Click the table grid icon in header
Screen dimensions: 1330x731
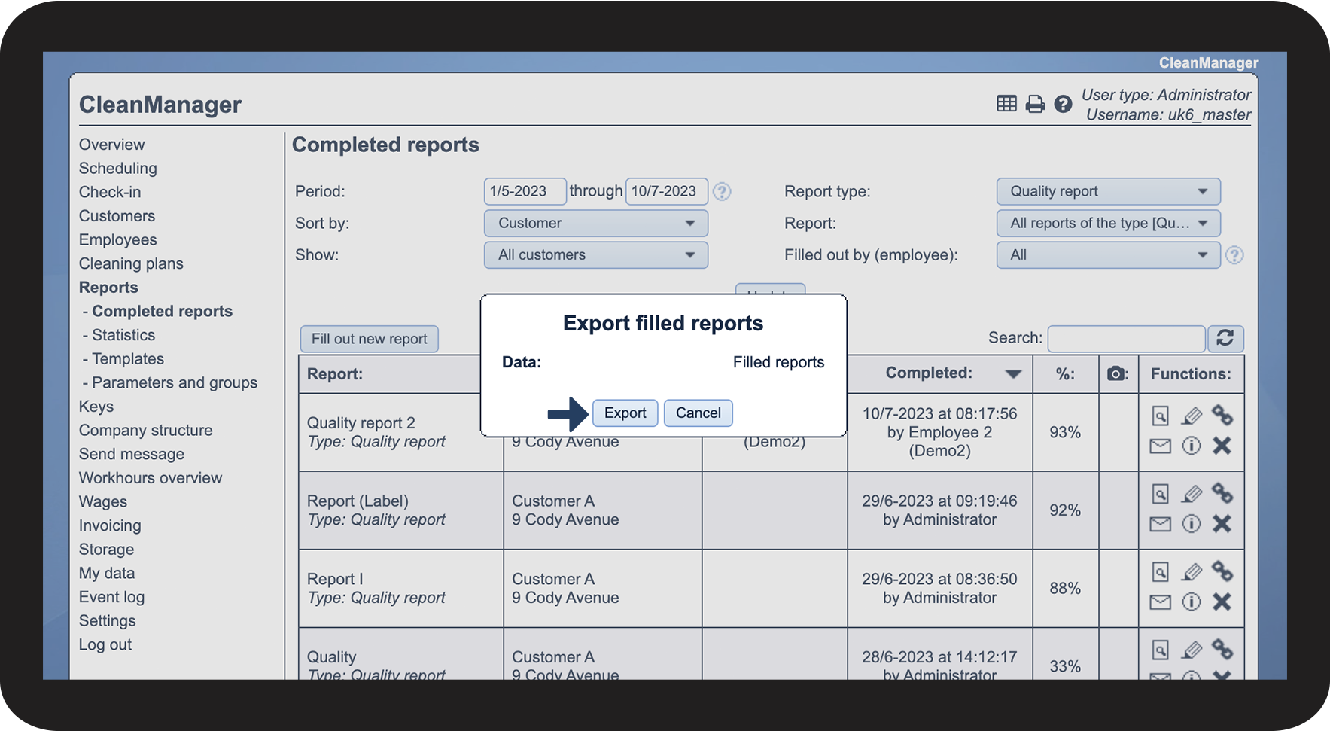[x=1006, y=104]
